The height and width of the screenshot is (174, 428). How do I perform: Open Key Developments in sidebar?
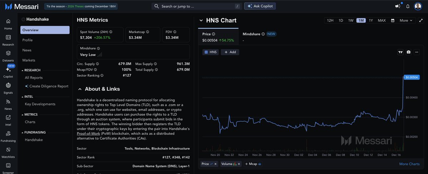click(x=40, y=104)
